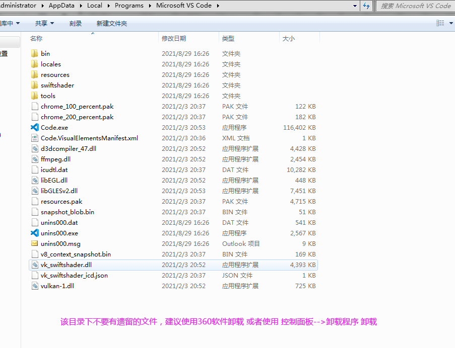This screenshot has width=455, height=348.
Task: Open the bin folder icon
Action: tap(35, 53)
